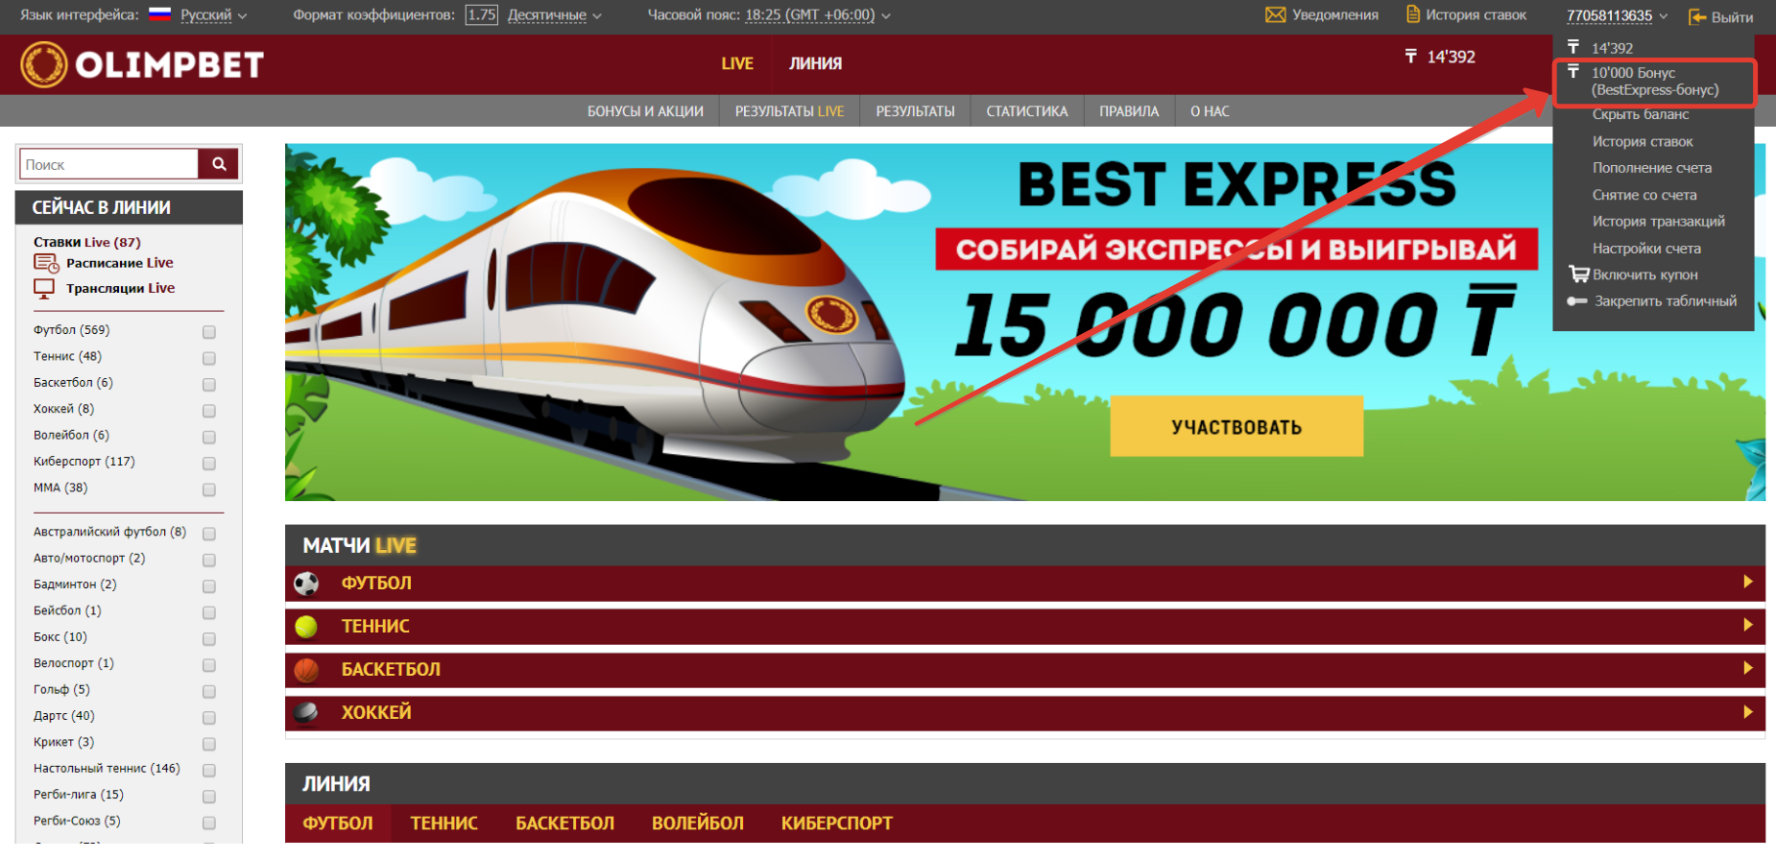Check the Хоккей (8) checkbox

pos(209,411)
